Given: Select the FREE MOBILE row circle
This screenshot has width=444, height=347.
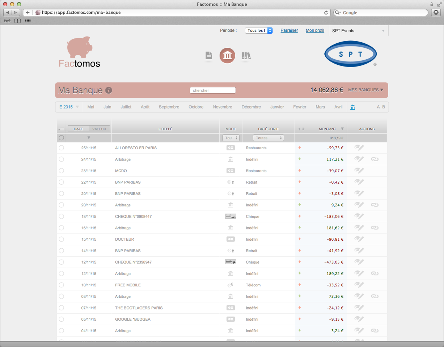Looking at the screenshot, I should click(x=61, y=285).
